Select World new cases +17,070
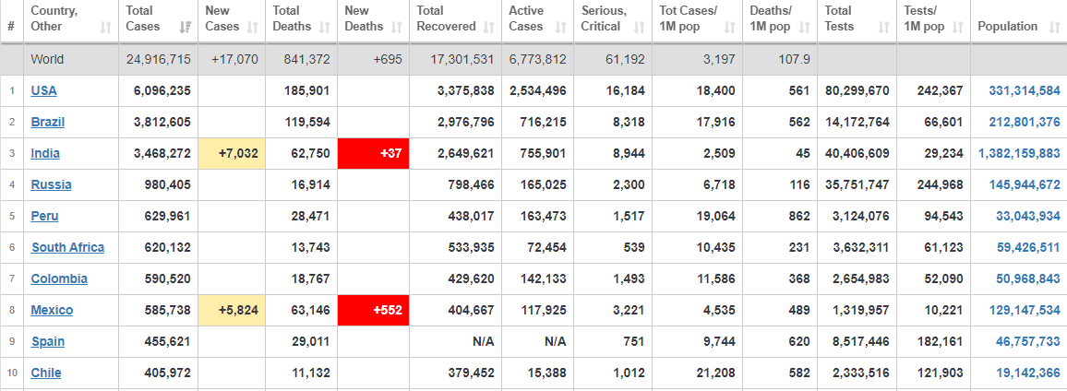Image resolution: width=1067 pixels, height=391 pixels. click(x=234, y=59)
